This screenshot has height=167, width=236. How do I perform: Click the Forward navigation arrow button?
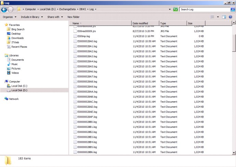(x=11, y=10)
